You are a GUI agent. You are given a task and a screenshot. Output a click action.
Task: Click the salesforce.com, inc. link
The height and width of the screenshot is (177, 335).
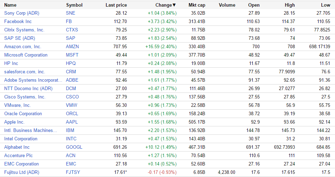(24, 72)
